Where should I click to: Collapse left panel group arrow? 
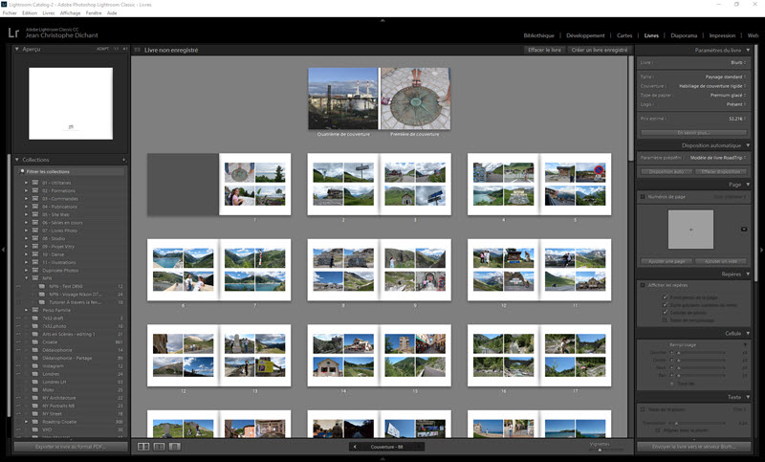click(3, 250)
